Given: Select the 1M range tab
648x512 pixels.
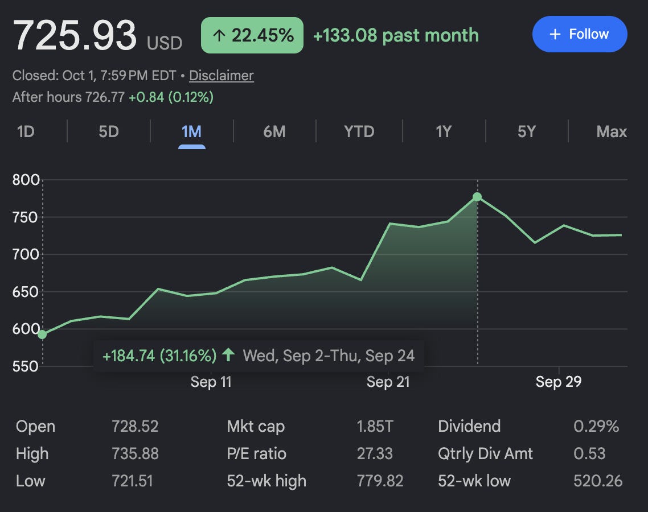Looking at the screenshot, I should (x=191, y=132).
